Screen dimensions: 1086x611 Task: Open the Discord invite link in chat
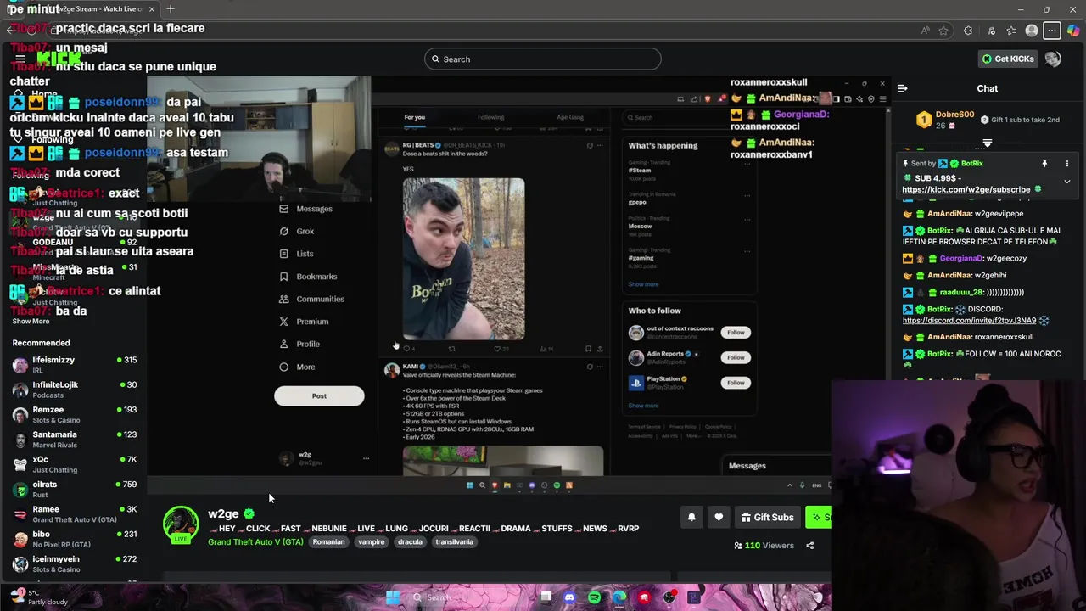[x=969, y=321]
